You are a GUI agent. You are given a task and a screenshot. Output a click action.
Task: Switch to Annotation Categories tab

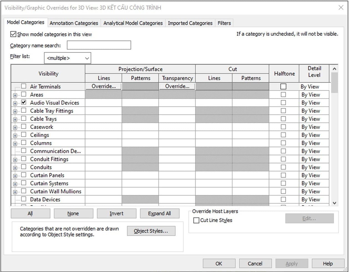coord(74,23)
